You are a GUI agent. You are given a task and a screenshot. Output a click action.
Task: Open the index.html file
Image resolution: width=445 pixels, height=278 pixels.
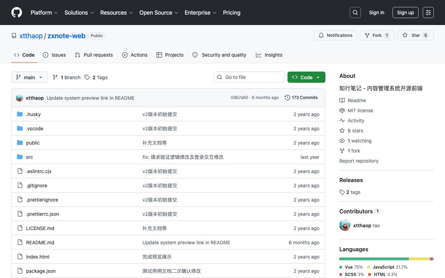click(38, 257)
